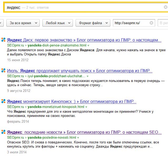The height and width of the screenshot is (156, 168).
Task: Clear the search query with the X icon
Action: coord(166,7)
